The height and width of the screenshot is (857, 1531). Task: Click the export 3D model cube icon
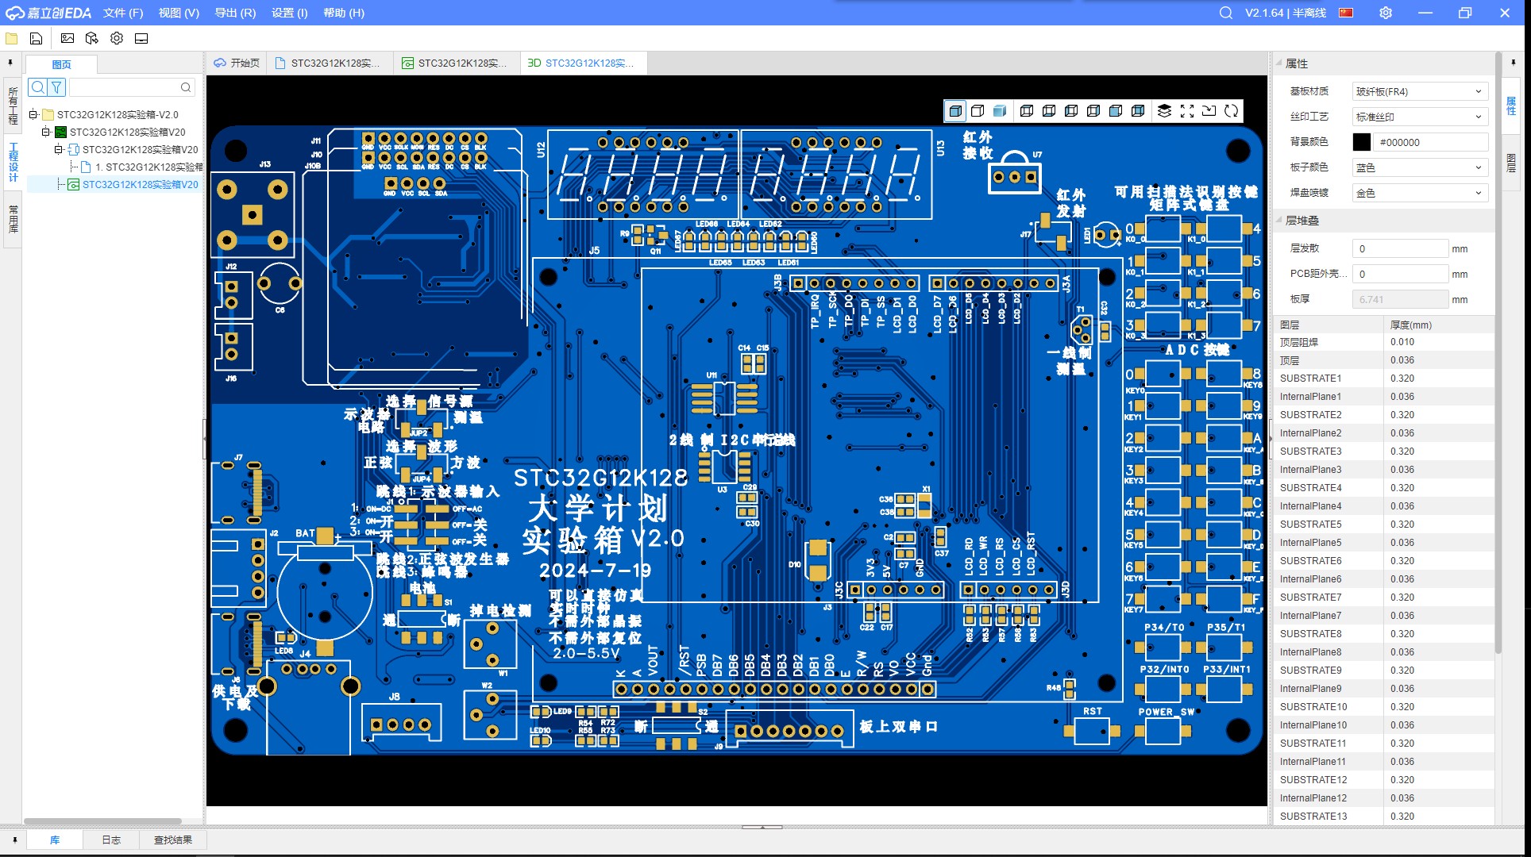click(92, 38)
